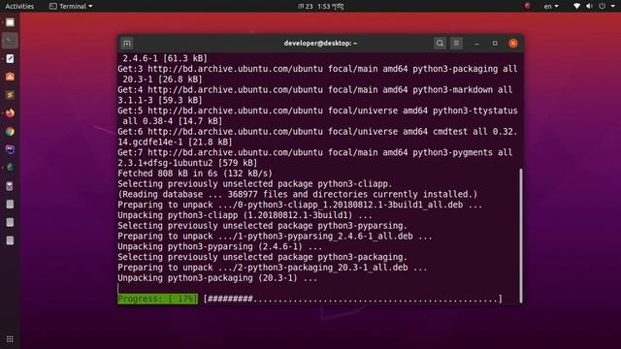Click 'Fetched 808 kB in 6s' line
This screenshot has height=349, width=621.
tap(195, 174)
